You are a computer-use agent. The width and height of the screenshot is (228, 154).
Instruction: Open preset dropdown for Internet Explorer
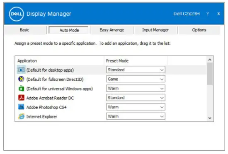coord(136,116)
